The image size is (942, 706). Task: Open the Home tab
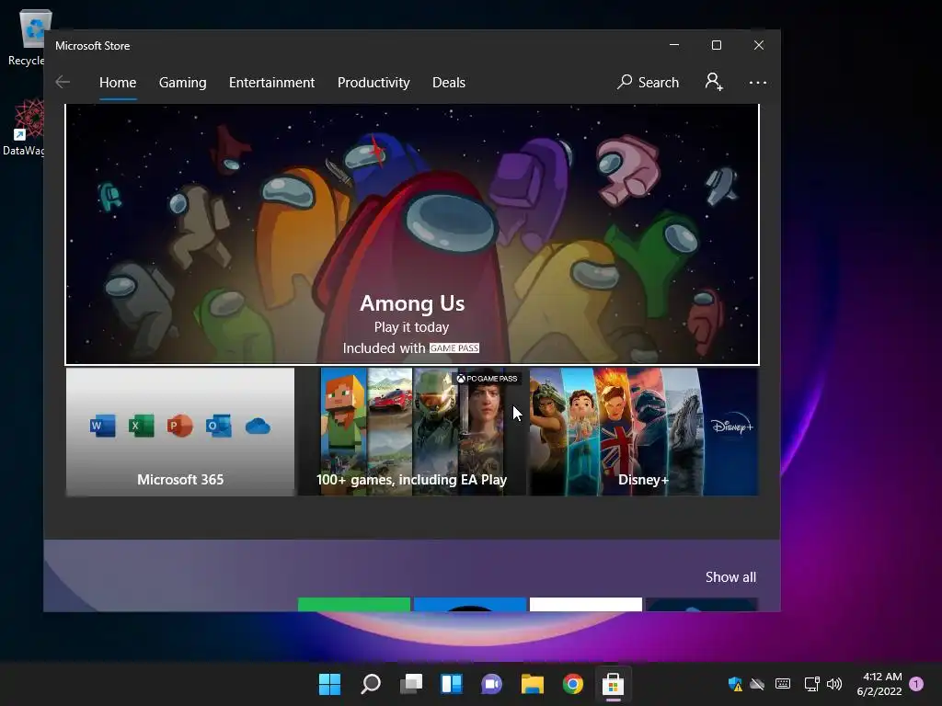pos(118,82)
